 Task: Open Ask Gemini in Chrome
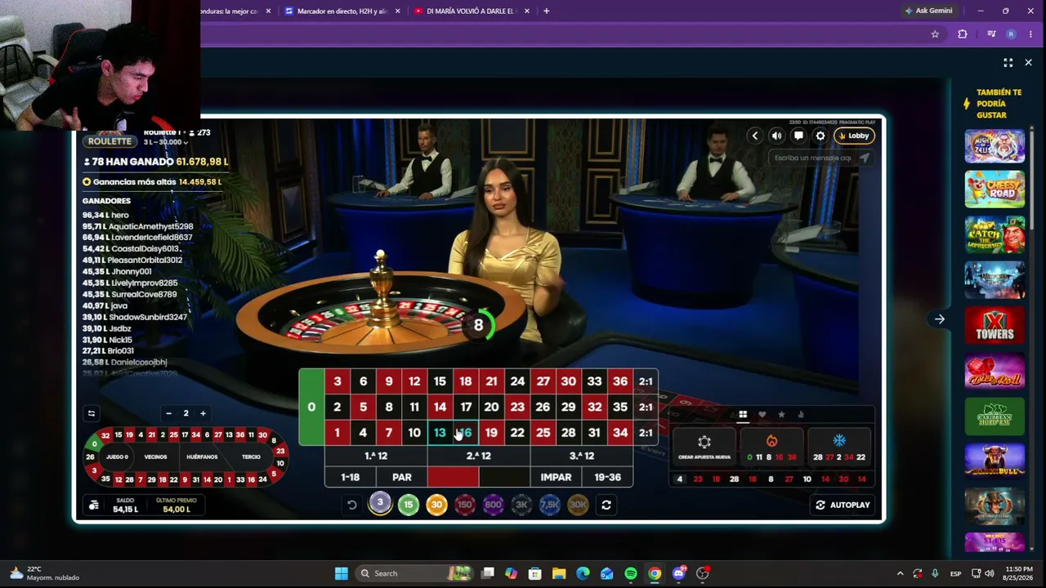928,11
